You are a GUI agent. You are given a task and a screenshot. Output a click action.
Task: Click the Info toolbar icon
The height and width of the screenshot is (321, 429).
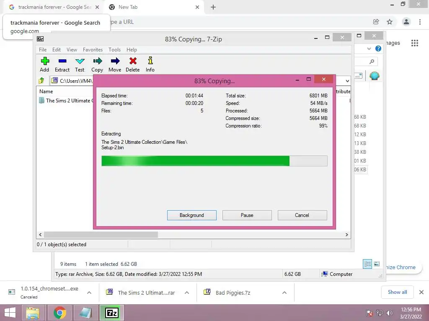coord(150,64)
